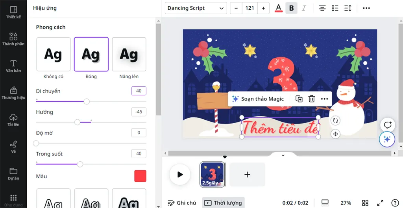
Task: Toggle italic formatting
Action: point(304,8)
